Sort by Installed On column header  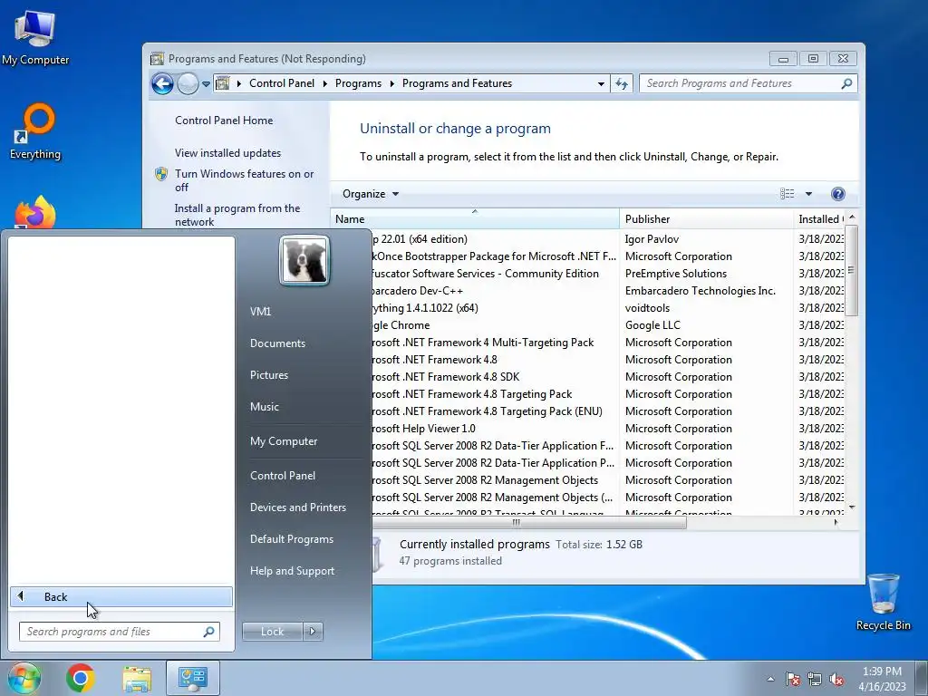coord(821,219)
